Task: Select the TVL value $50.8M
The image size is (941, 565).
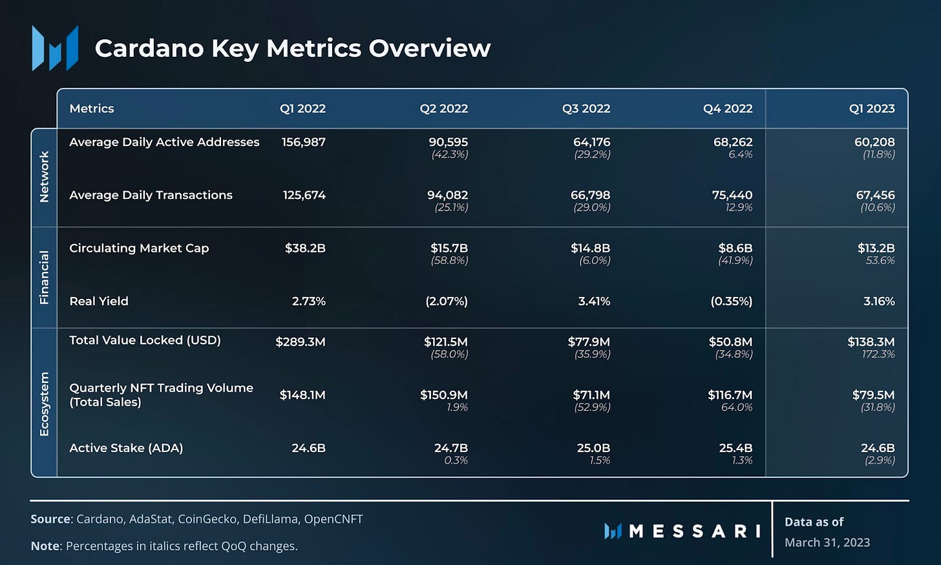Action: (x=730, y=342)
